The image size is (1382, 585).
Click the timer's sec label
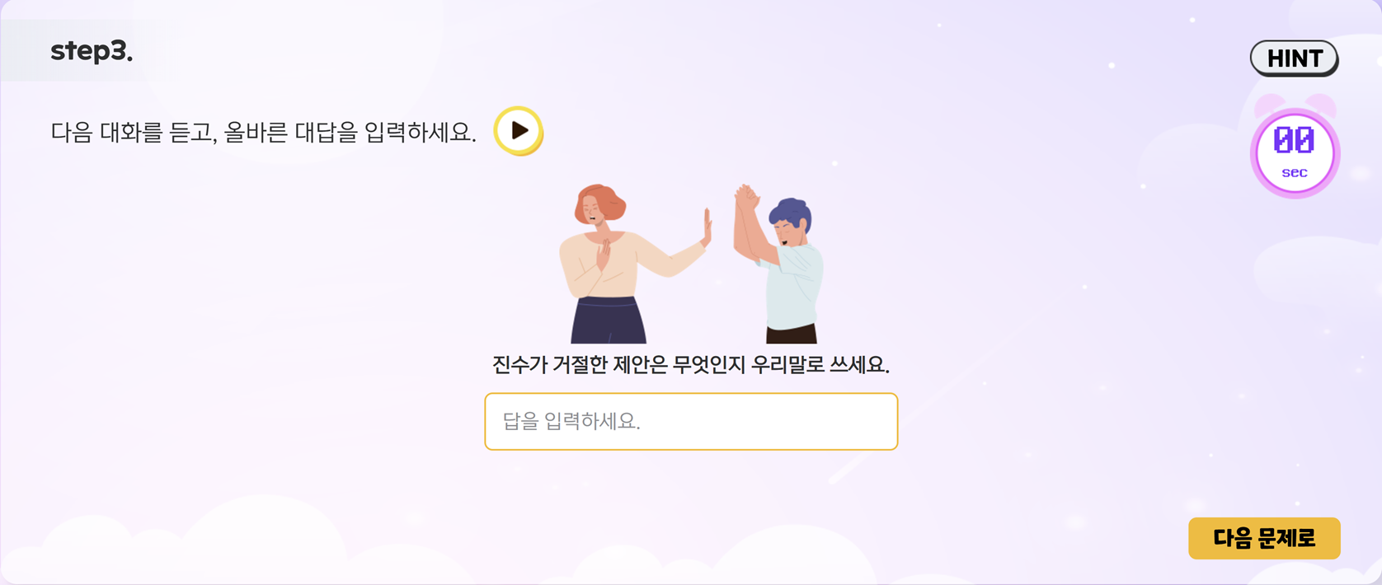click(x=1295, y=172)
